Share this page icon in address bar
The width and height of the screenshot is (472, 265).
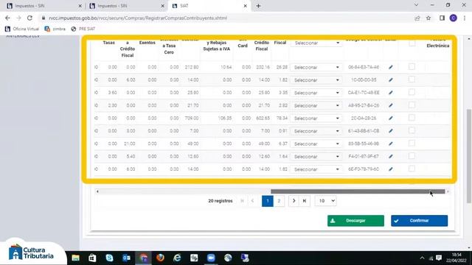click(x=417, y=18)
